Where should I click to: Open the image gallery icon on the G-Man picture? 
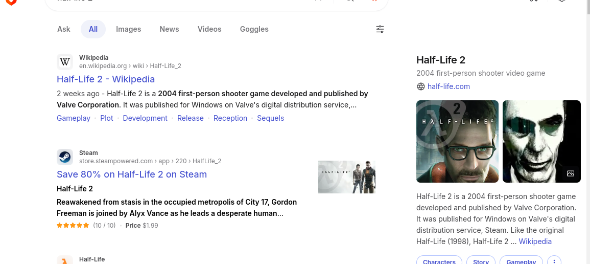(x=571, y=173)
